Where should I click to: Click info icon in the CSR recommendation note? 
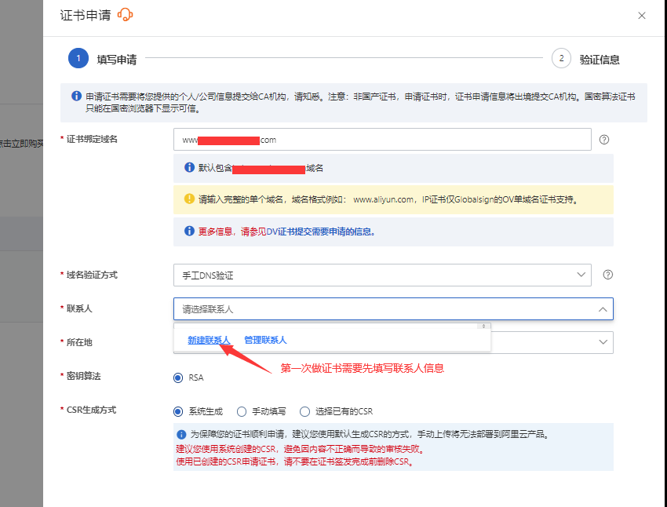click(182, 434)
